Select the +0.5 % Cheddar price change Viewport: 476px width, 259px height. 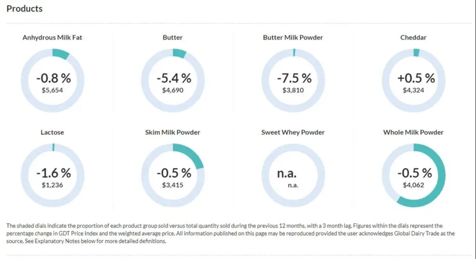[x=416, y=78]
